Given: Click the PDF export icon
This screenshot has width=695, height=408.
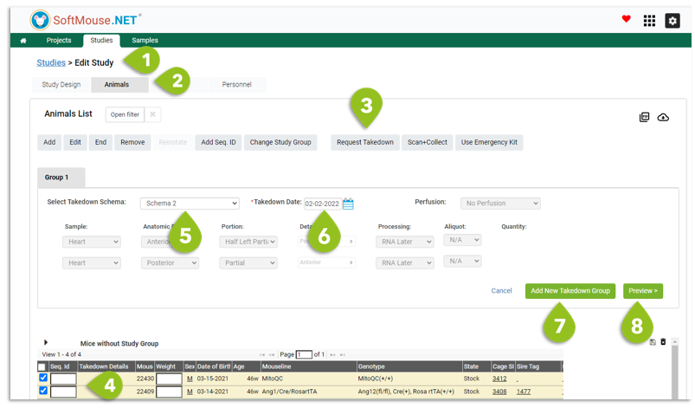Looking at the screenshot, I should coord(644,117).
